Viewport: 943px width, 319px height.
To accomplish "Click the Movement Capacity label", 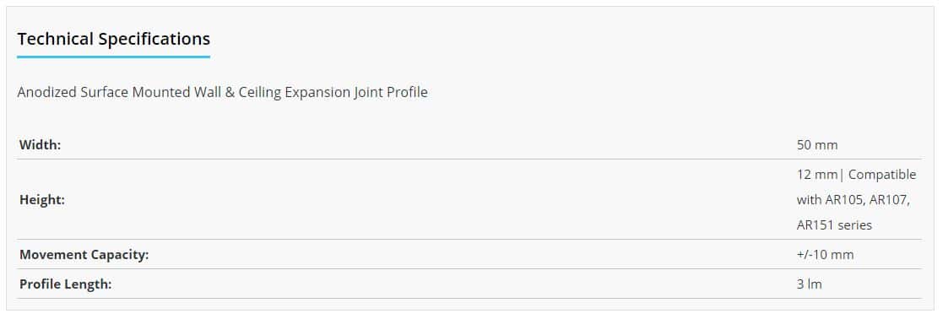I will coord(84,255).
